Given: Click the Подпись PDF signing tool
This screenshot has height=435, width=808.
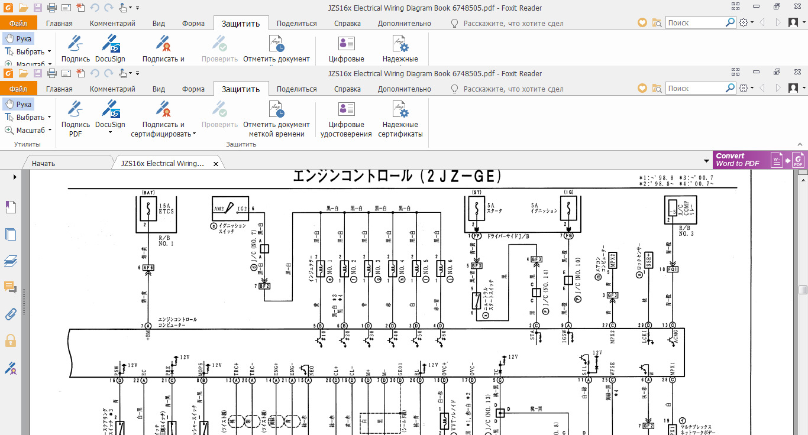Looking at the screenshot, I should [75, 118].
